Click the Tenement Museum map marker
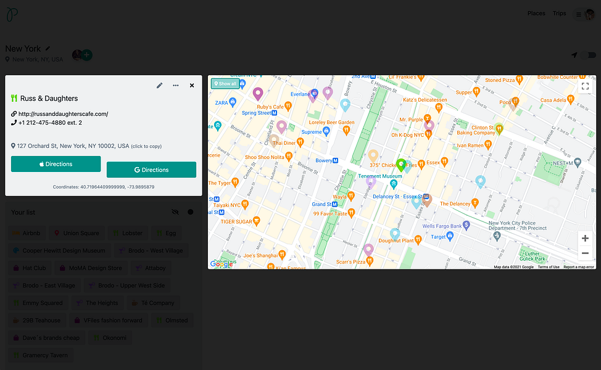The width and height of the screenshot is (601, 370). tap(394, 184)
